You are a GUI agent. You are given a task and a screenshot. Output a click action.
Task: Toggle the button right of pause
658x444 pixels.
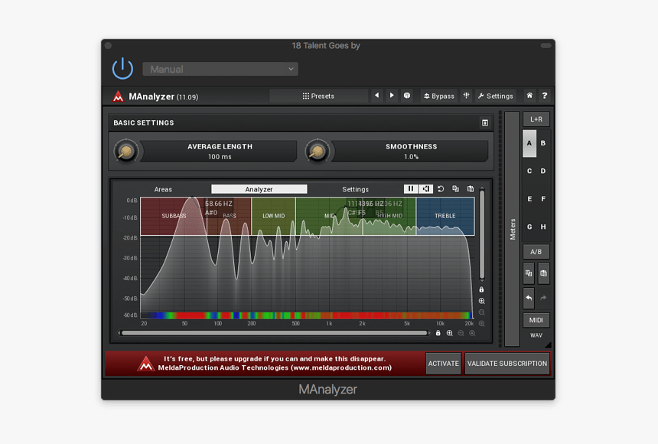pyautogui.click(x=426, y=189)
